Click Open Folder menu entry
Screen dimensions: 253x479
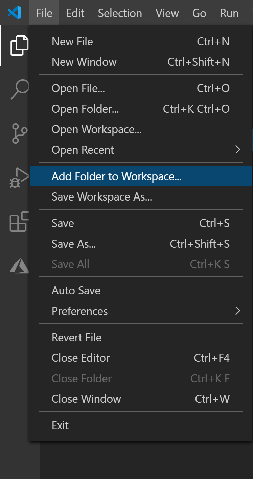[x=85, y=109]
